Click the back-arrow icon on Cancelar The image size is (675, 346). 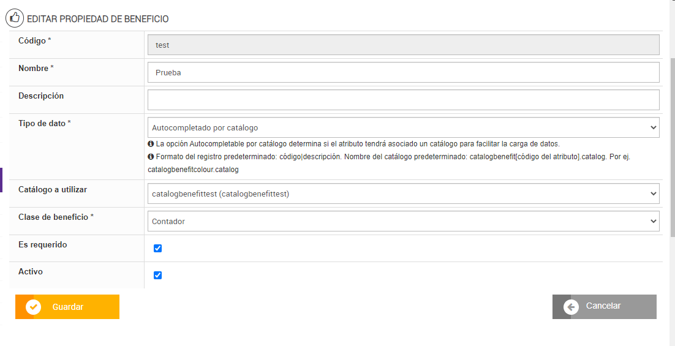tap(571, 307)
